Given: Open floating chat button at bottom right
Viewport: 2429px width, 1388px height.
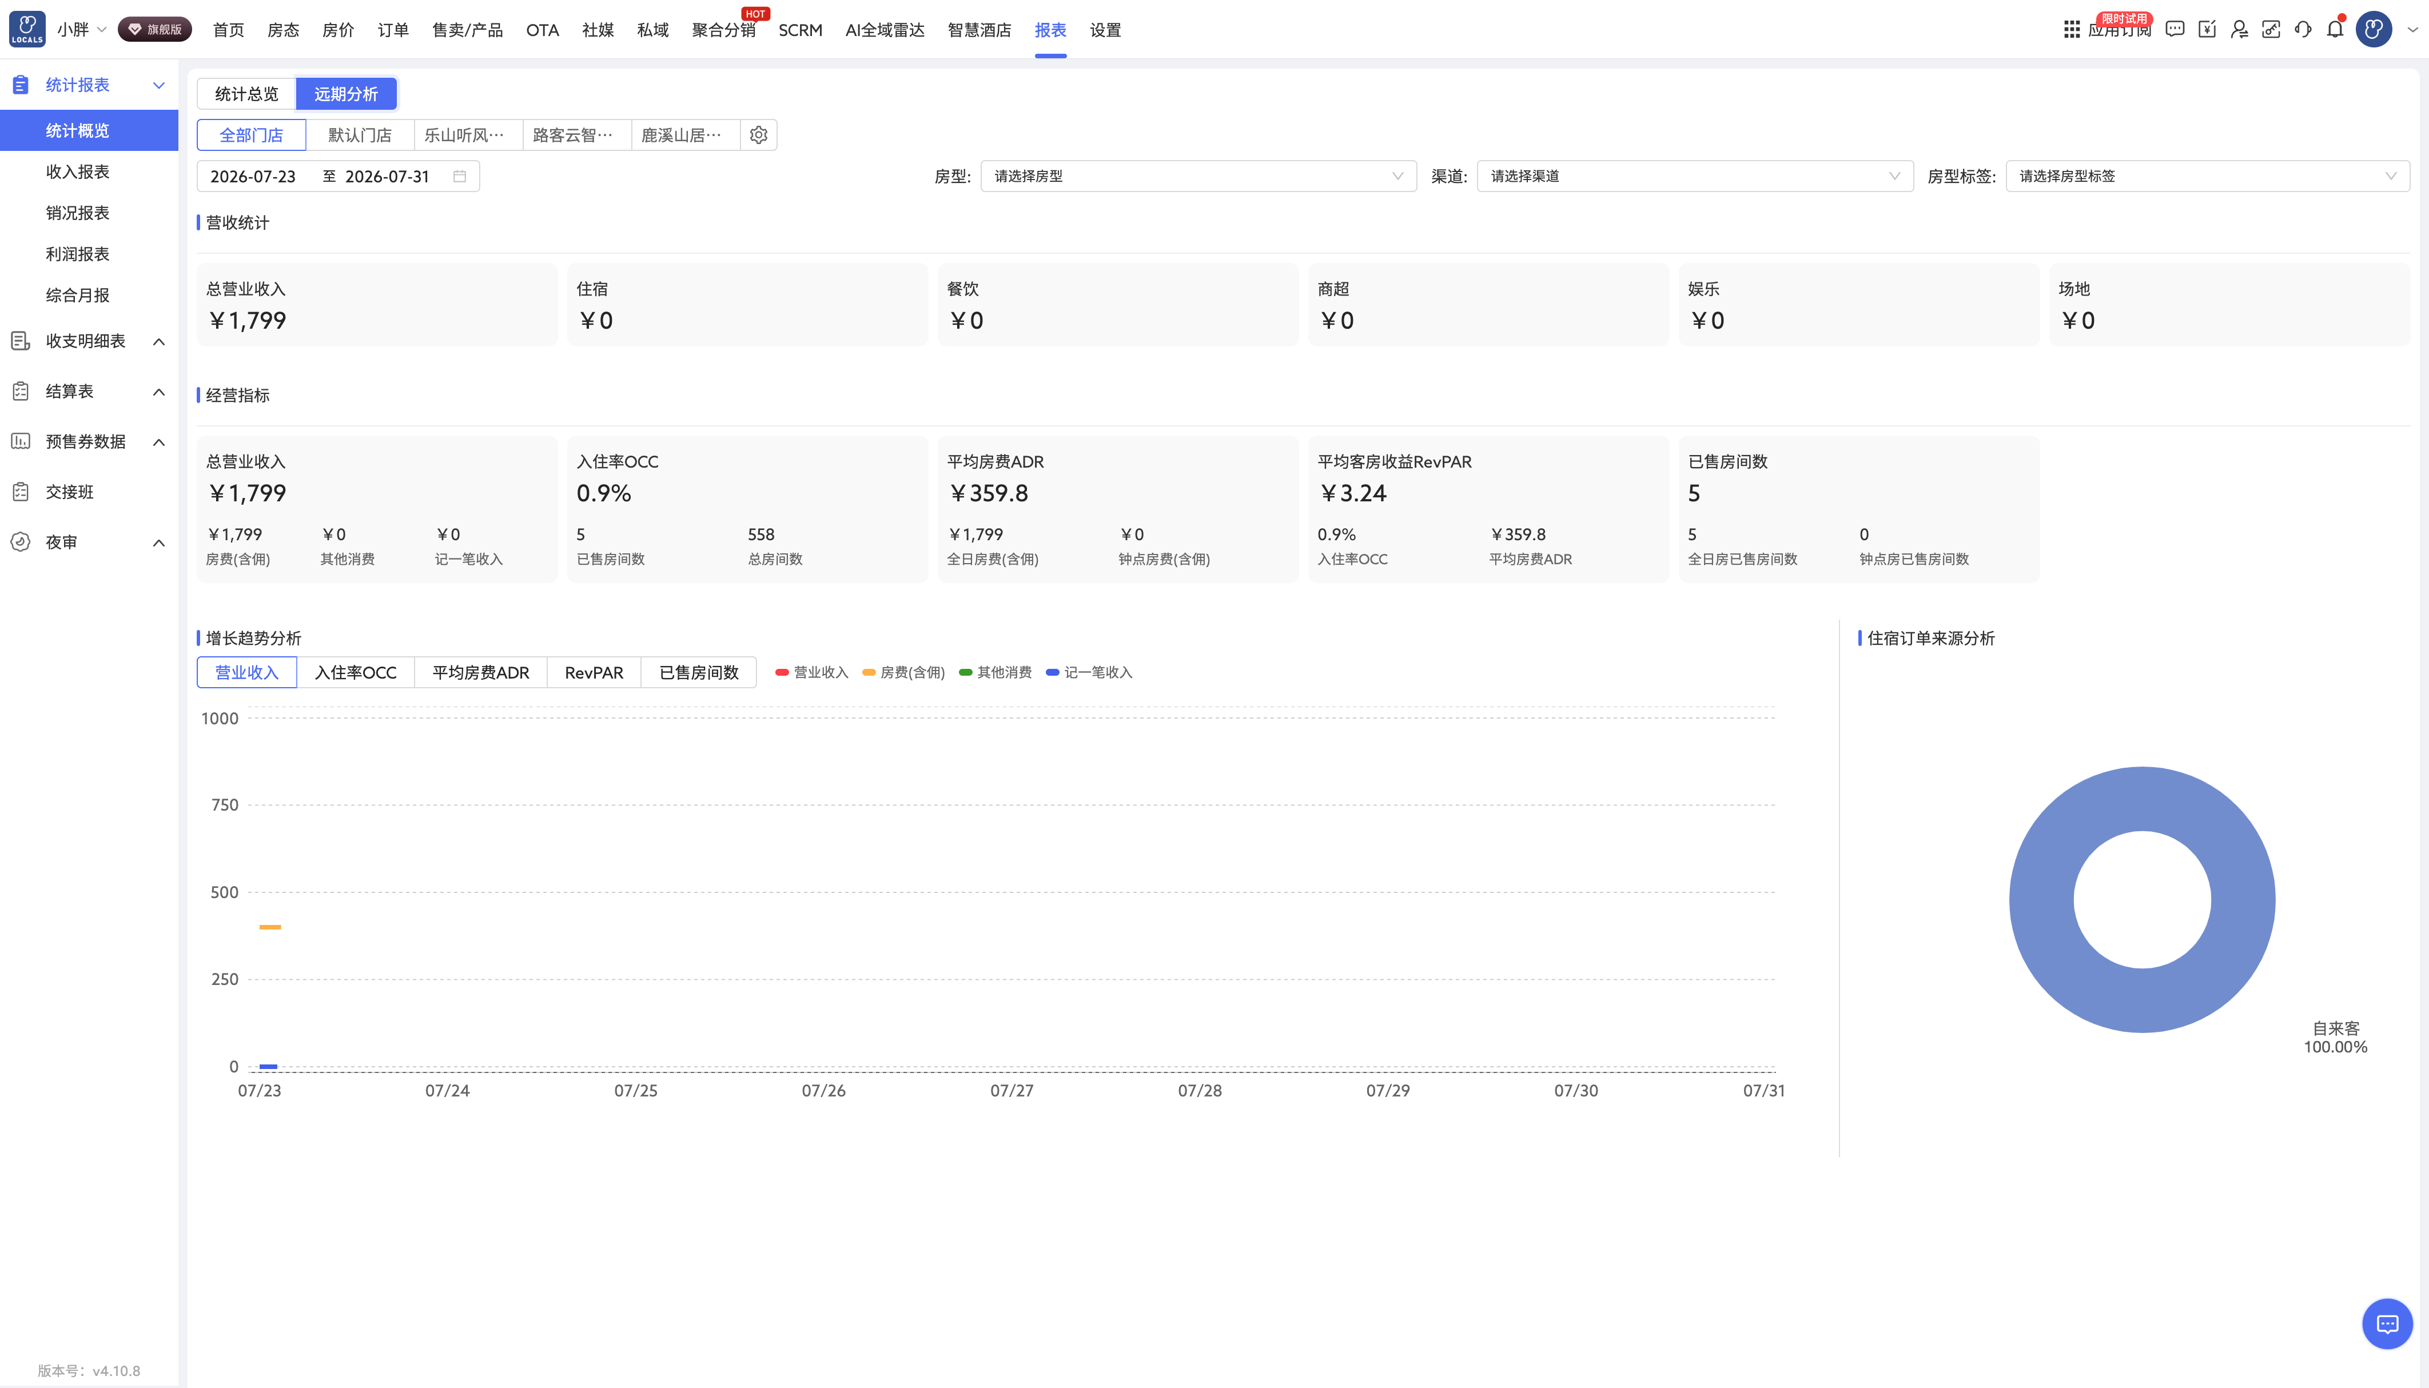Looking at the screenshot, I should click(2387, 1324).
